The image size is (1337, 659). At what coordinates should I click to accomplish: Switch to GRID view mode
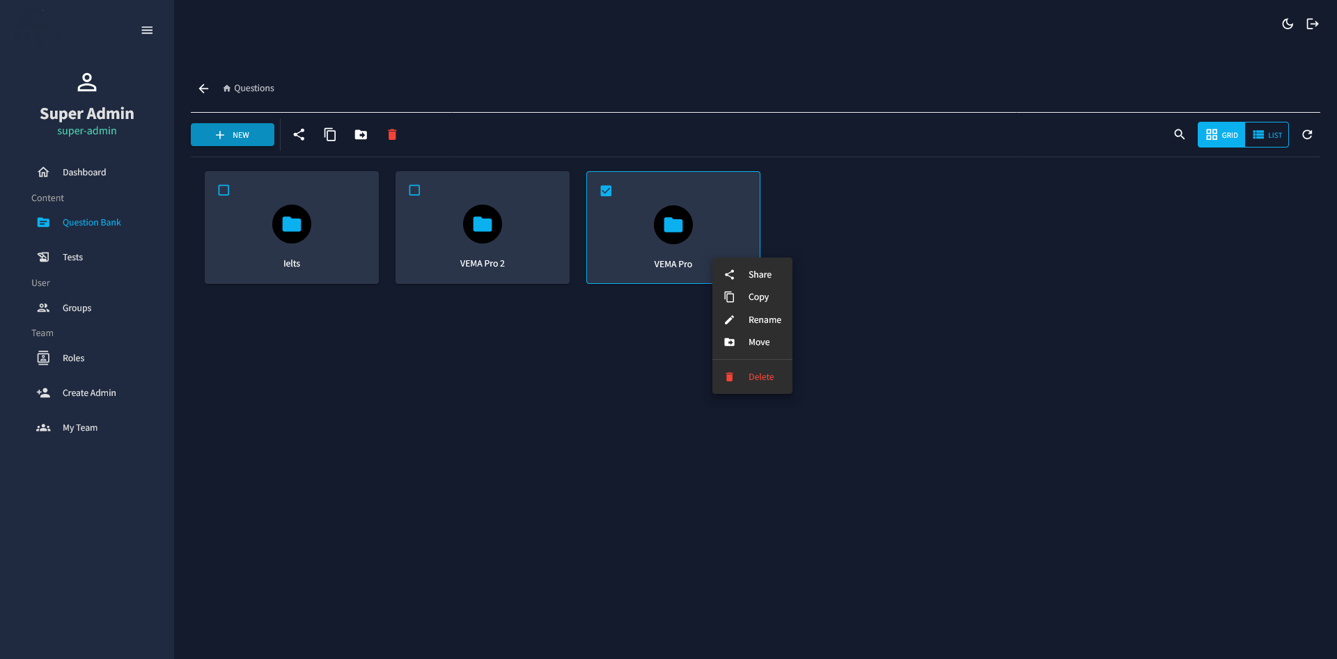point(1221,134)
